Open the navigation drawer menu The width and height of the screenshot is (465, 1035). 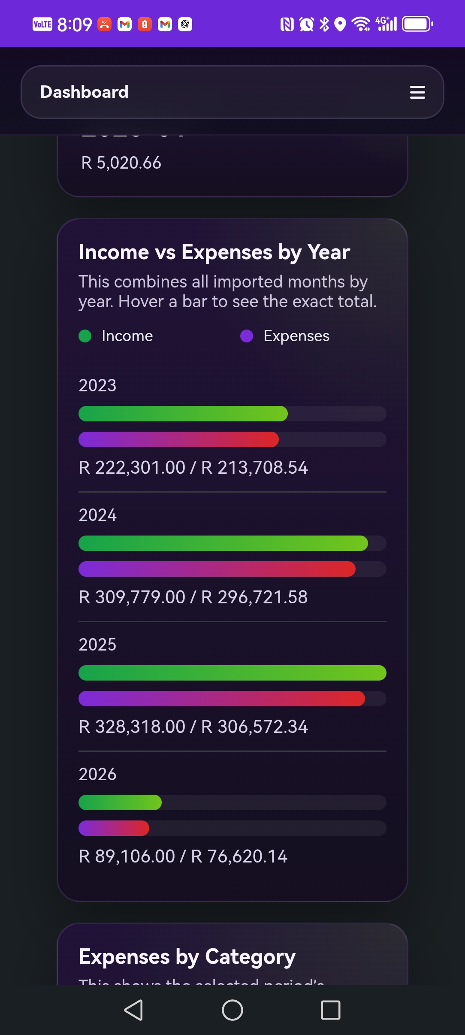tap(417, 92)
